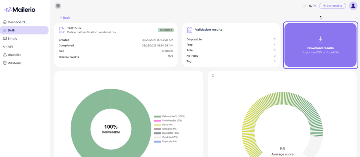Viewport: 360px width, 157px height.
Task: Click the Buy credits button
Action: (x=333, y=6)
